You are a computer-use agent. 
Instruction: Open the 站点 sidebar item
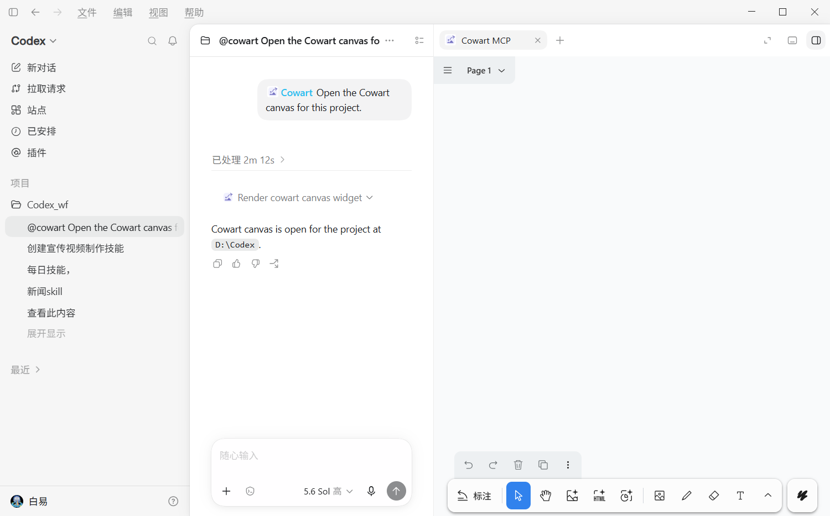(95, 110)
